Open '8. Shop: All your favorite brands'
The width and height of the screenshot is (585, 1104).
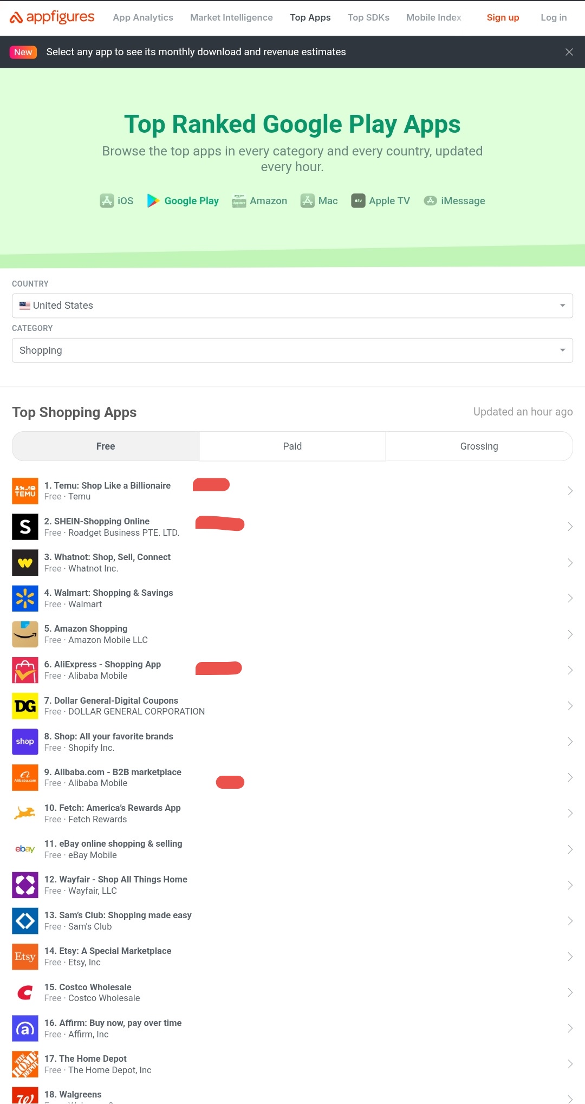coord(109,736)
